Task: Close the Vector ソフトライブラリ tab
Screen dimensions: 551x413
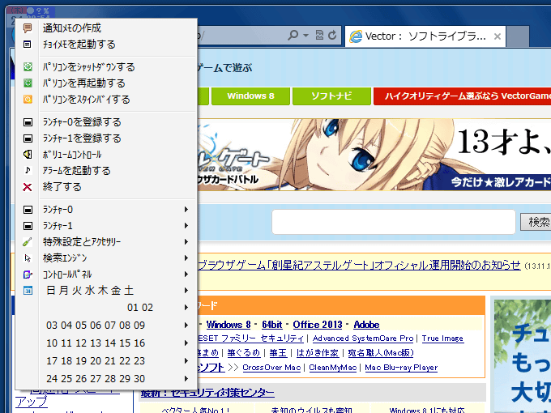Action: (x=498, y=36)
